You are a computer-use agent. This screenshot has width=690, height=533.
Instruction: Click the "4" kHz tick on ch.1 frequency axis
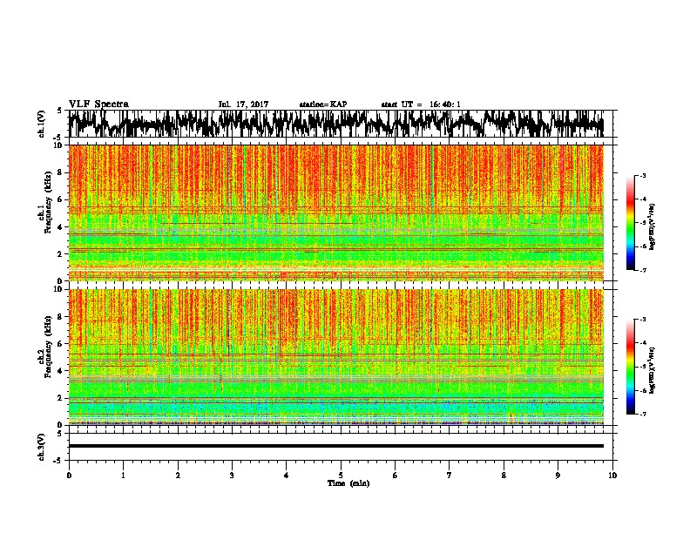pyautogui.click(x=61, y=227)
